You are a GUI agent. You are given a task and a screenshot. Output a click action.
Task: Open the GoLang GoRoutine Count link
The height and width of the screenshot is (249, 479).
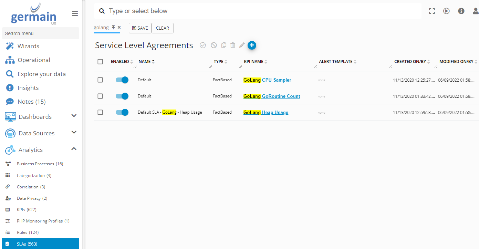(272, 96)
